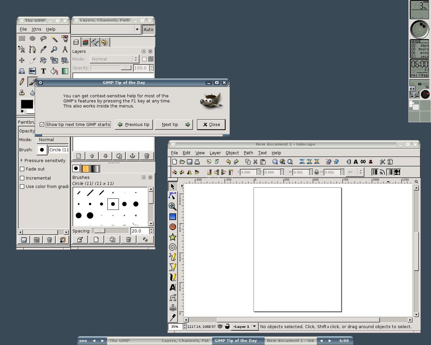This screenshot has width=431, height=345.
Task: Open layer Mode dropdown showing Normal
Action: pos(114,59)
